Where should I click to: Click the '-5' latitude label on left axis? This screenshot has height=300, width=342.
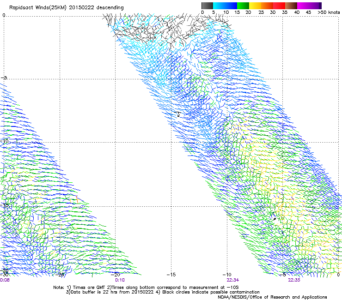pos(4,78)
